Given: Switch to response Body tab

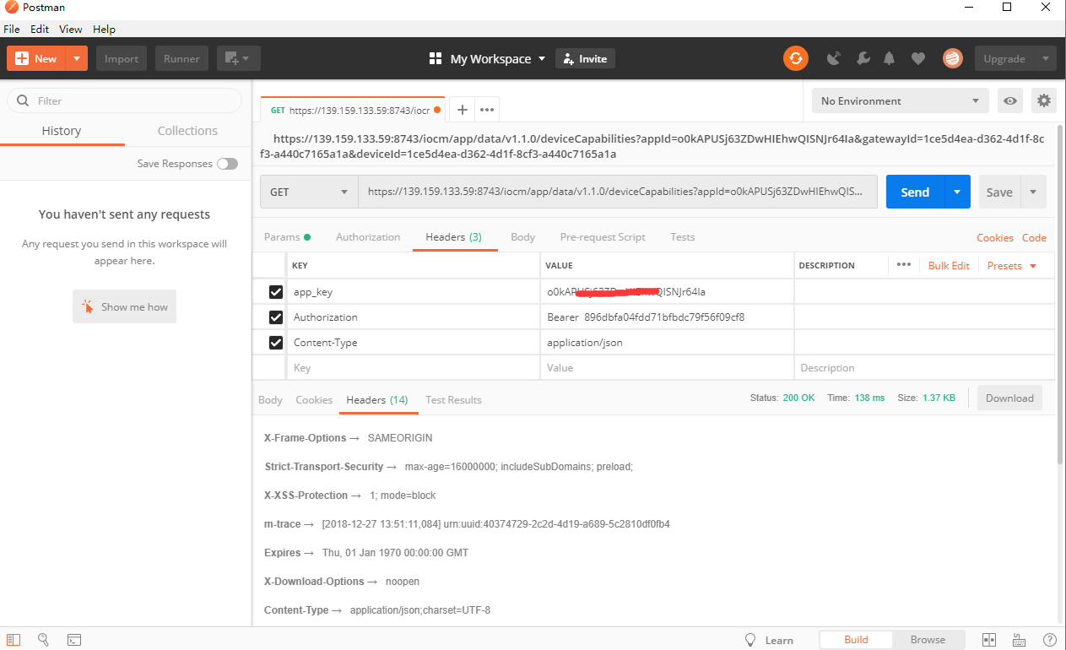Looking at the screenshot, I should pos(270,400).
